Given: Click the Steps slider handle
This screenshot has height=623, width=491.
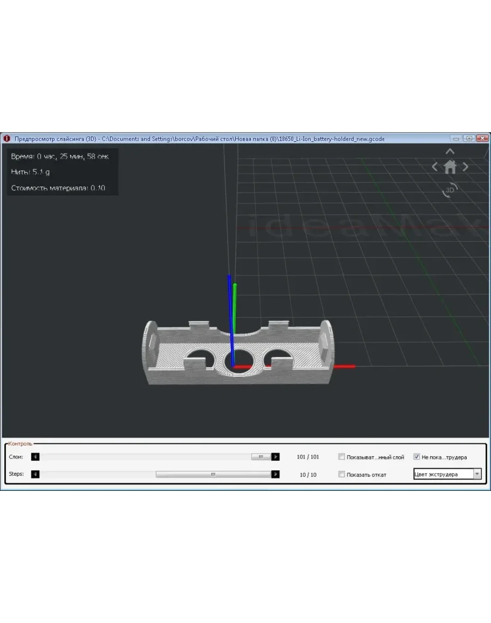Looking at the screenshot, I should [213, 474].
